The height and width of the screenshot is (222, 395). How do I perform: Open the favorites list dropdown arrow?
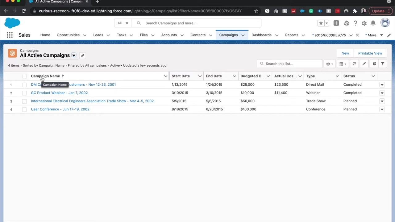[x=326, y=23]
